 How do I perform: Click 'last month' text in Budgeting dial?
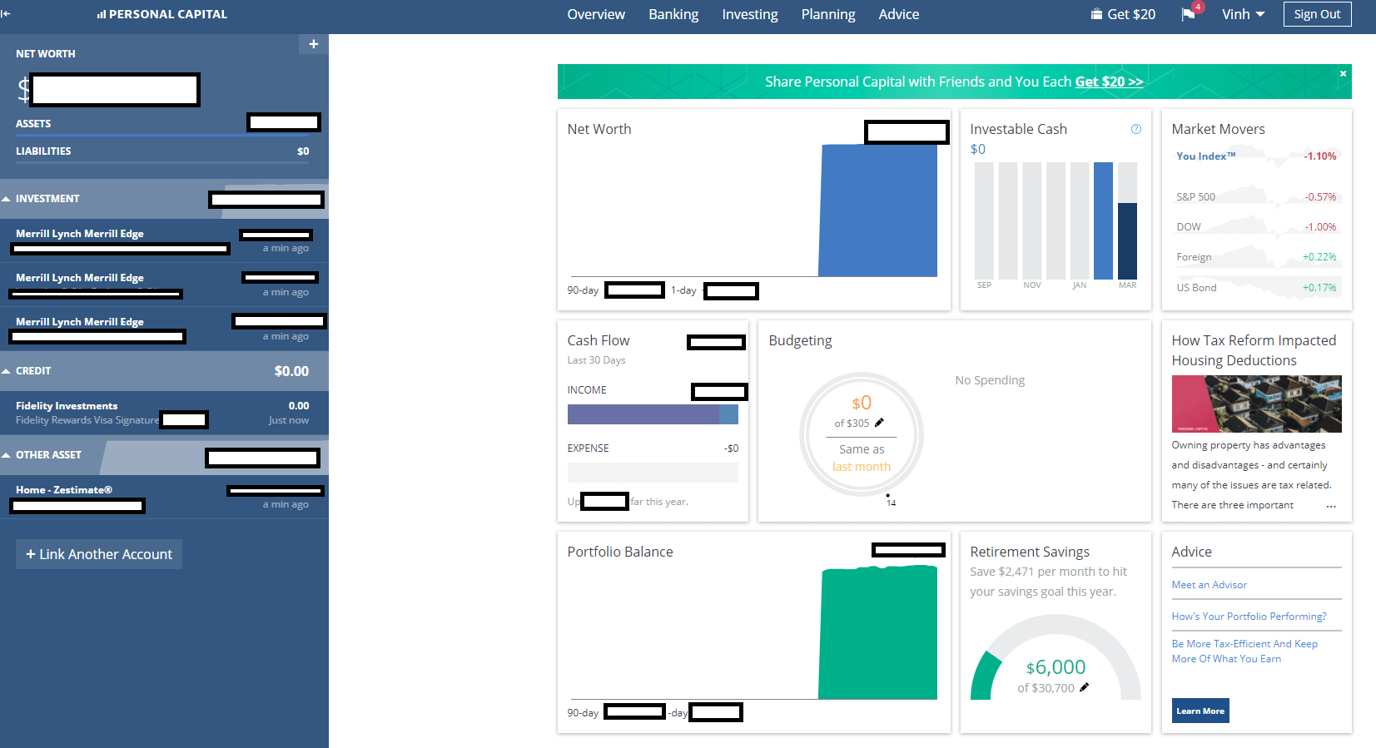click(862, 467)
